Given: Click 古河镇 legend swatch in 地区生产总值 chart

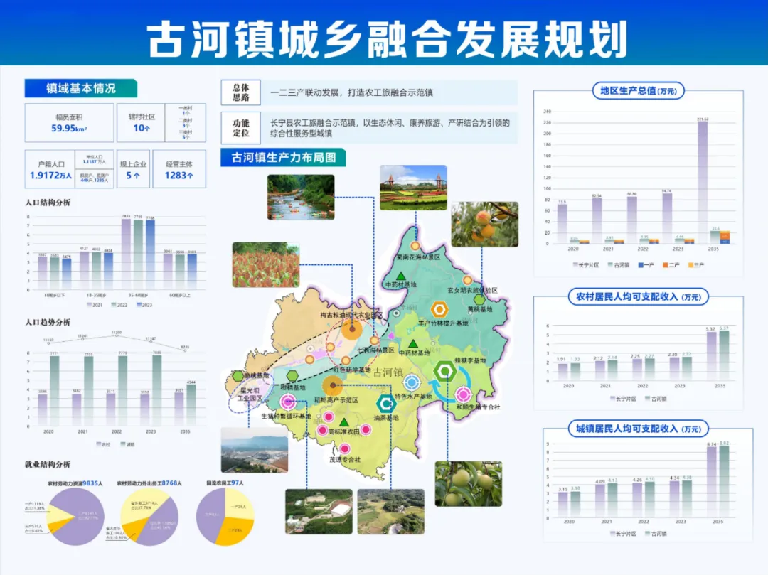Looking at the screenshot, I should 610,264.
